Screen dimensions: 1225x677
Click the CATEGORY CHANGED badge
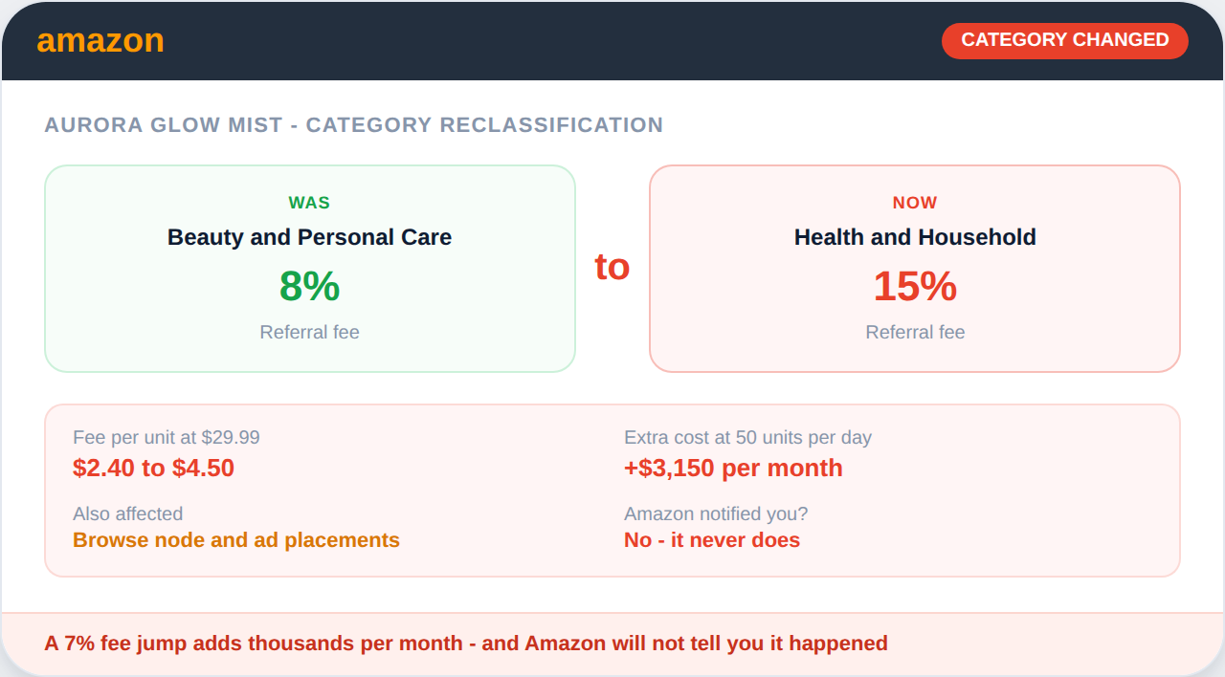click(x=1064, y=40)
